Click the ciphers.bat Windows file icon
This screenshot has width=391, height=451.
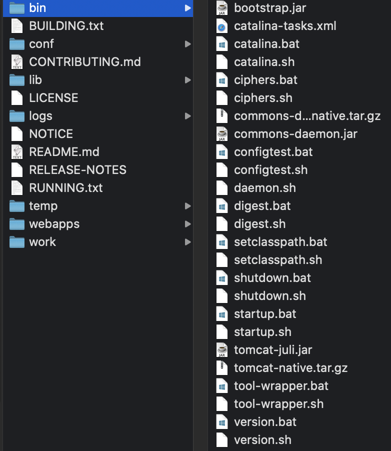click(x=222, y=80)
